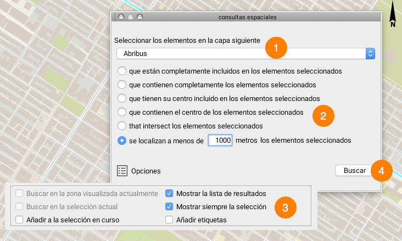The height and width of the screenshot is (241, 402).
Task: Close the consultas espaciales window
Action: 121,17
